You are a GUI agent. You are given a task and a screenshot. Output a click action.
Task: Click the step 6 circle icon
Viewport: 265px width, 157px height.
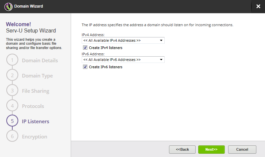tap(12, 136)
